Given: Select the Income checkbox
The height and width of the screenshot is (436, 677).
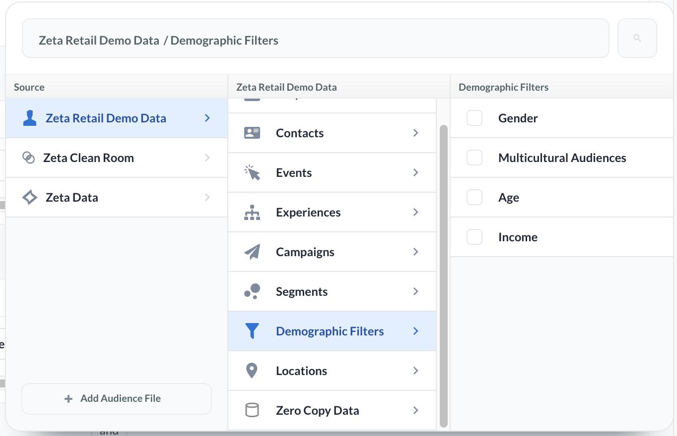Looking at the screenshot, I should pos(474,237).
